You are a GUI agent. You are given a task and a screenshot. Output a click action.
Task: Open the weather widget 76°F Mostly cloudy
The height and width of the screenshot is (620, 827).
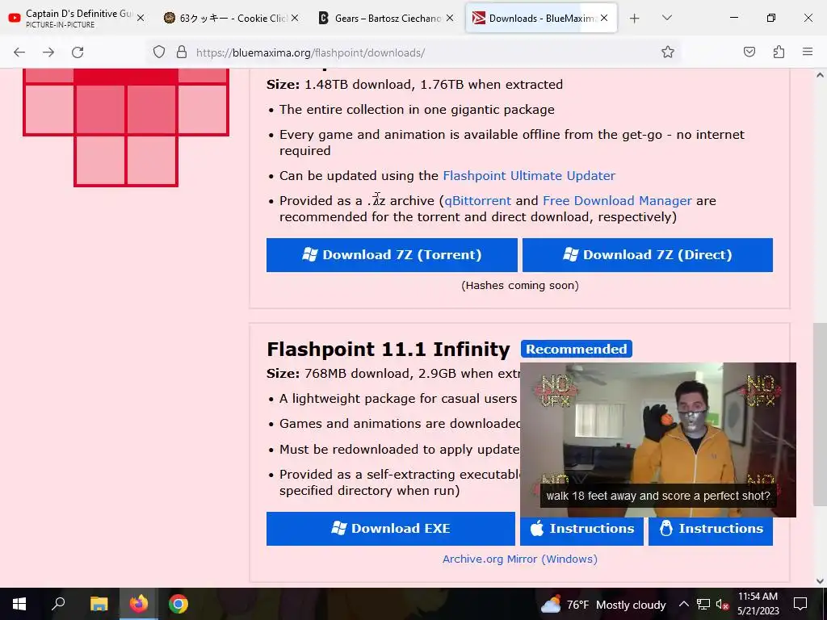click(x=602, y=605)
